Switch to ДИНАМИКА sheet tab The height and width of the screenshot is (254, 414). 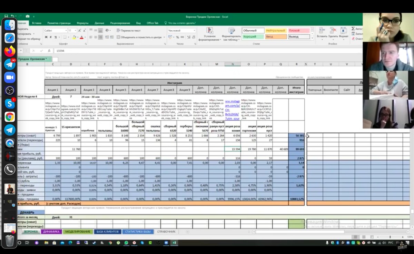pyautogui.click(x=51, y=232)
